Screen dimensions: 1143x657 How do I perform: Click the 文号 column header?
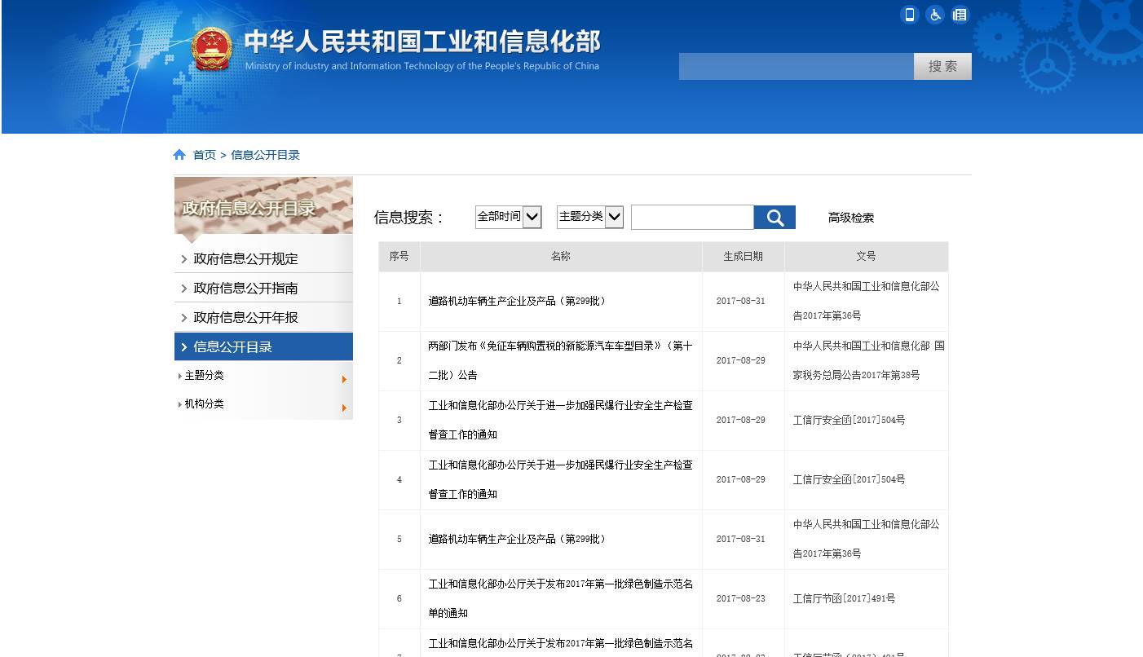[866, 256]
